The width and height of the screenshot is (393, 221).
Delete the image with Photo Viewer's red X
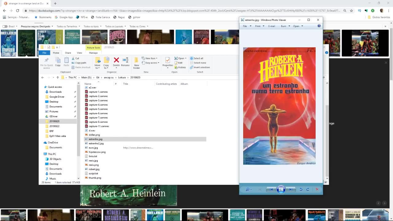coord(317,189)
